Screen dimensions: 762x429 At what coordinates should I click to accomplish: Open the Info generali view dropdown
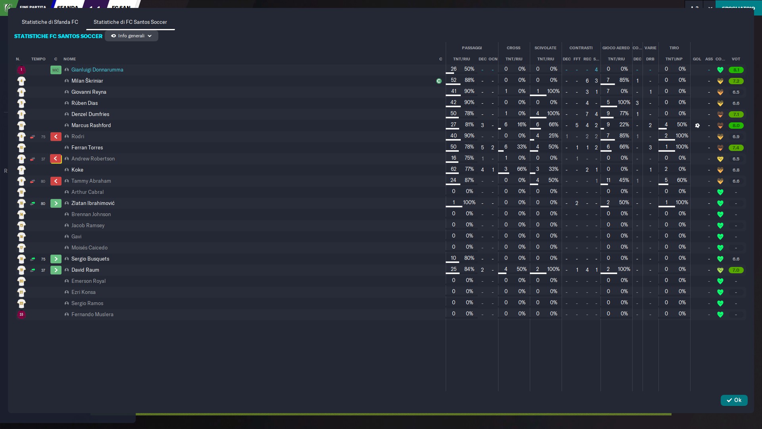coord(131,36)
